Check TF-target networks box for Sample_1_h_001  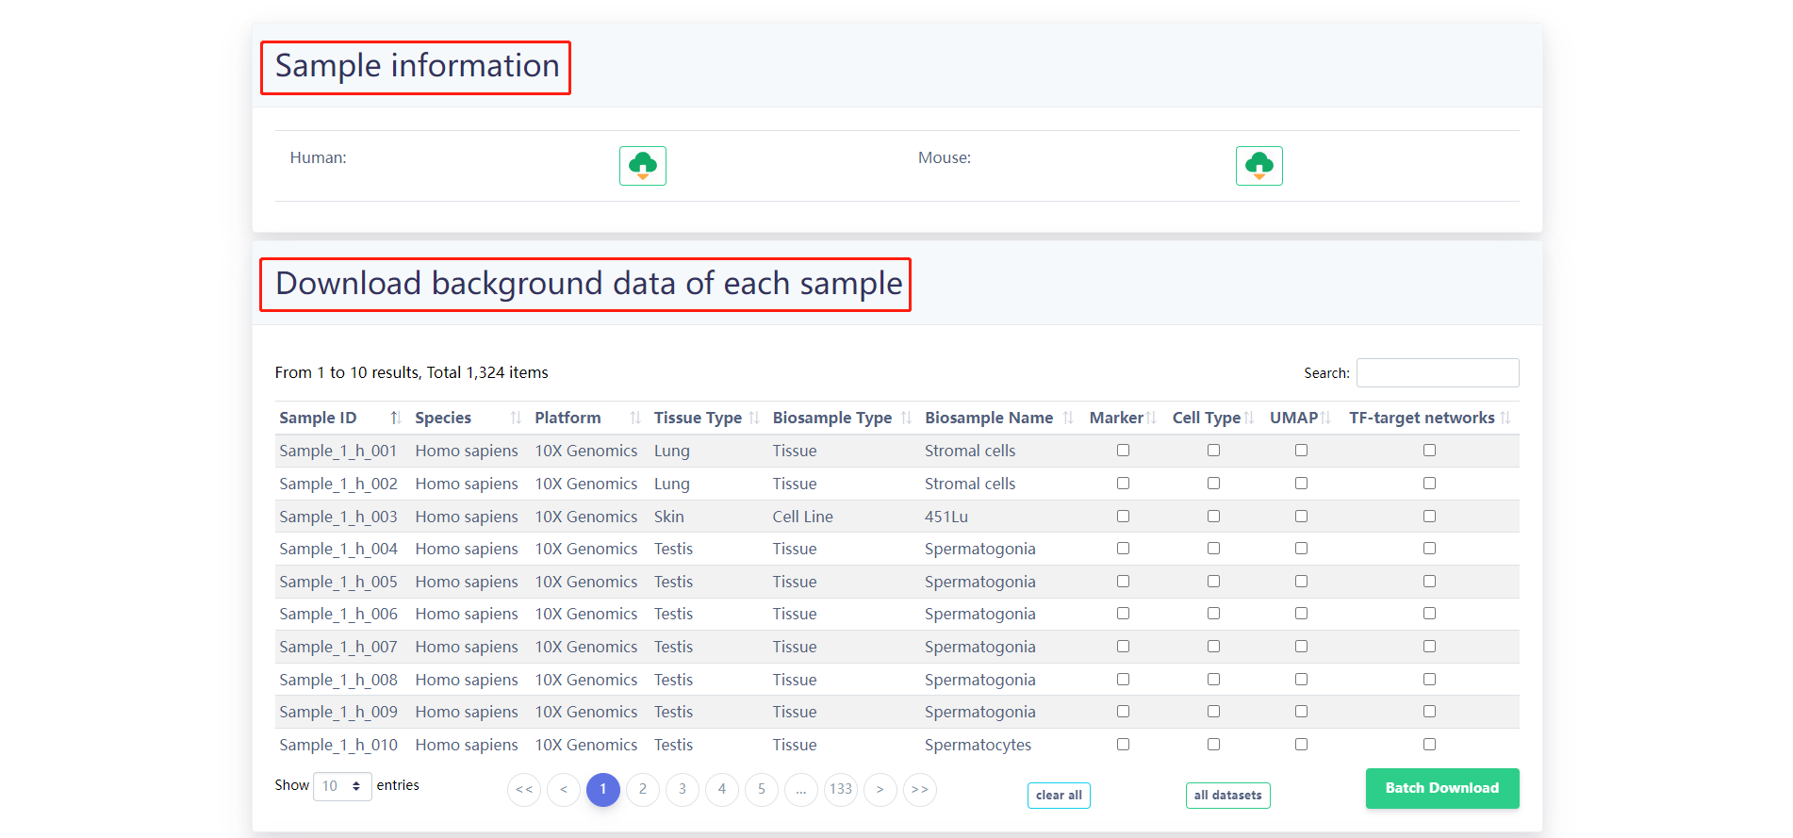click(x=1429, y=451)
